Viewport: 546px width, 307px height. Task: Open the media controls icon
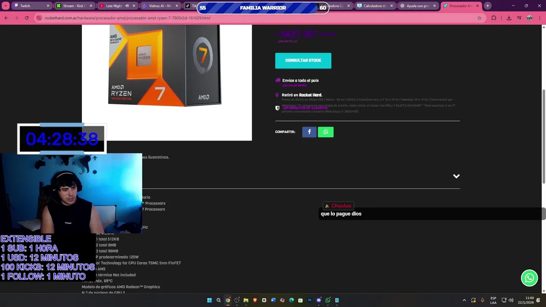[519, 18]
